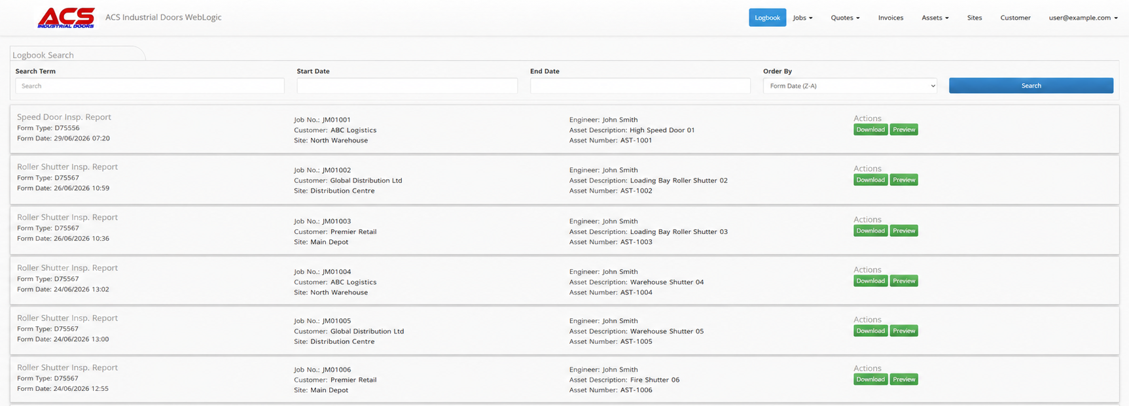Click asset description Fire Shutter 06
This screenshot has width=1129, height=406.
pos(654,380)
